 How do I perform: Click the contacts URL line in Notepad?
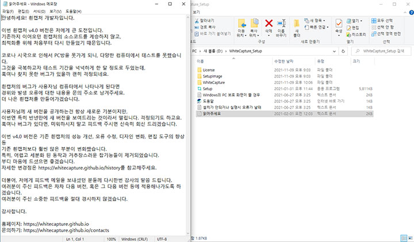point(55,231)
